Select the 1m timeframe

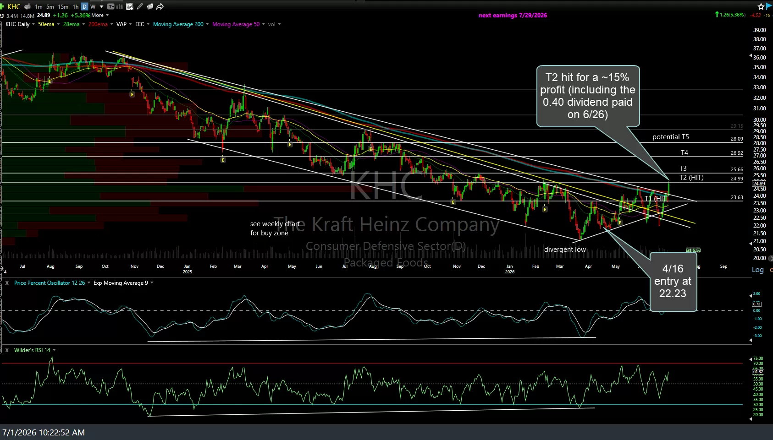(39, 6)
